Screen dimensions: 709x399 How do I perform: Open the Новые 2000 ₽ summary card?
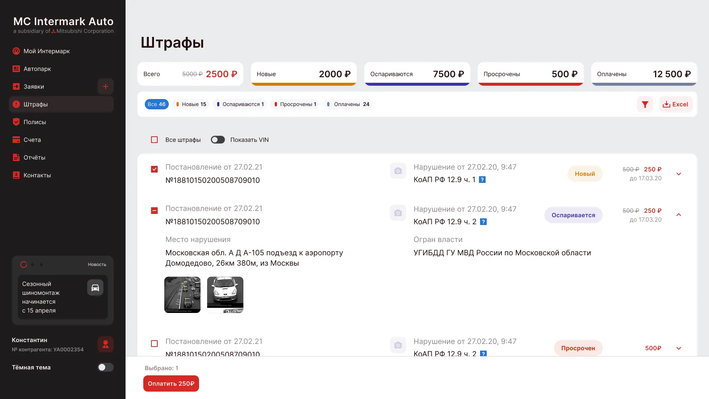point(304,74)
